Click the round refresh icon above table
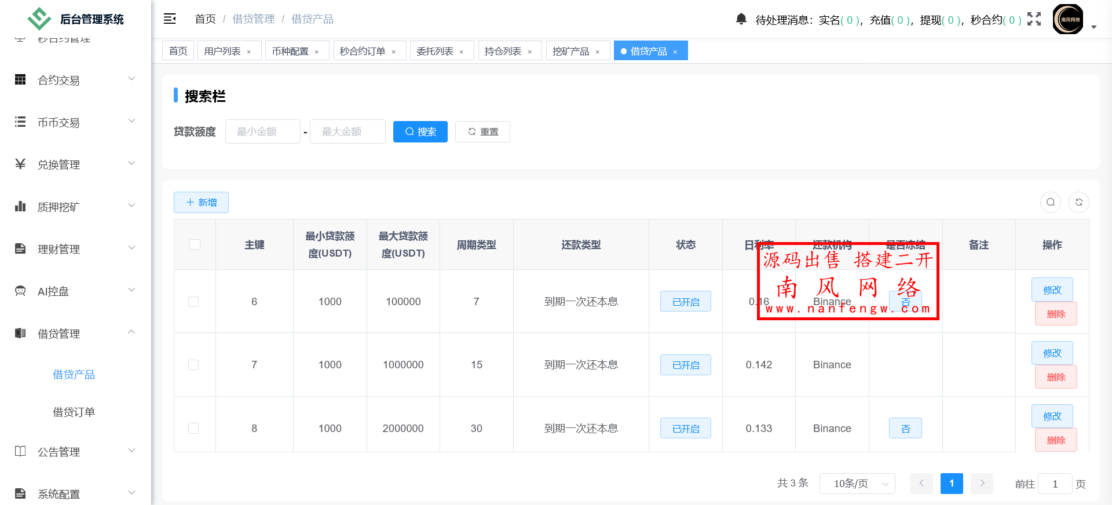 tap(1078, 202)
